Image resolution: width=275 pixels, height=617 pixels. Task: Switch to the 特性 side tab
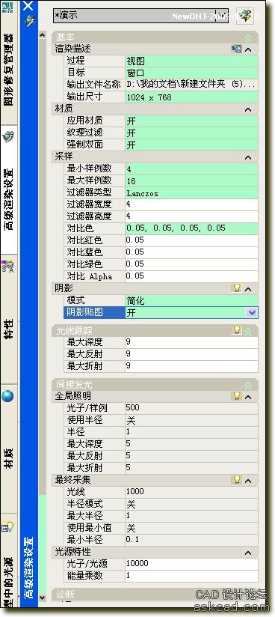point(9,319)
